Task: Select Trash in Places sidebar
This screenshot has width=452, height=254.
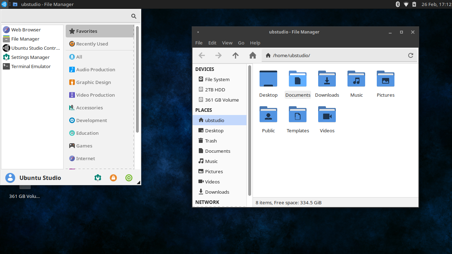Action: pyautogui.click(x=211, y=141)
